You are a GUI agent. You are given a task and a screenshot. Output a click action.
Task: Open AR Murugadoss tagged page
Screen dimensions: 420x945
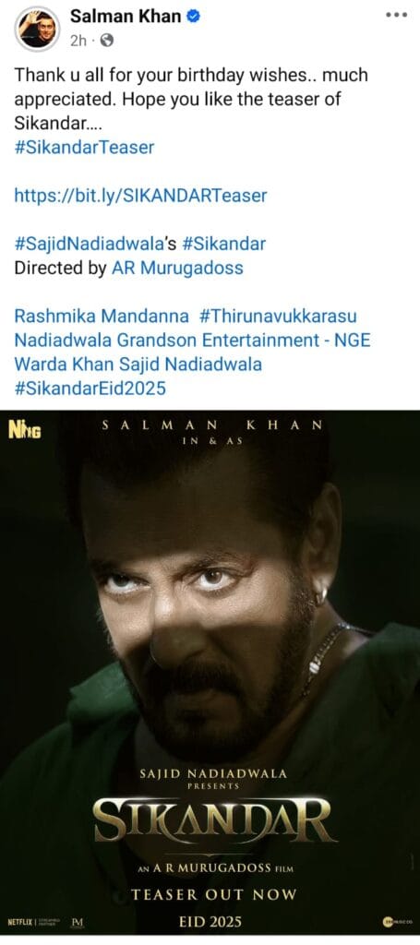tap(178, 269)
